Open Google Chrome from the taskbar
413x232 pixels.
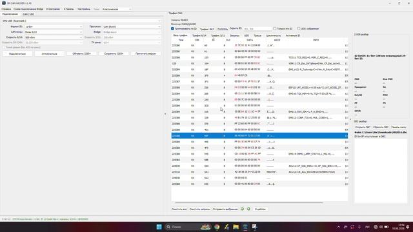coord(217,227)
